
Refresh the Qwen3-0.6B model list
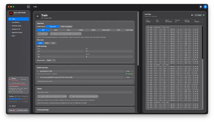pos(132,71)
